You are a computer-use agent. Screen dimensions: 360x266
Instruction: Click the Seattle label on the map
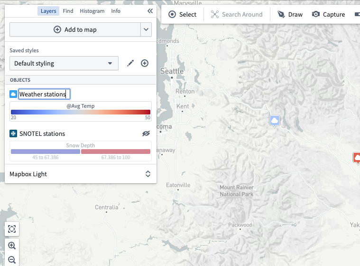pos(172,71)
